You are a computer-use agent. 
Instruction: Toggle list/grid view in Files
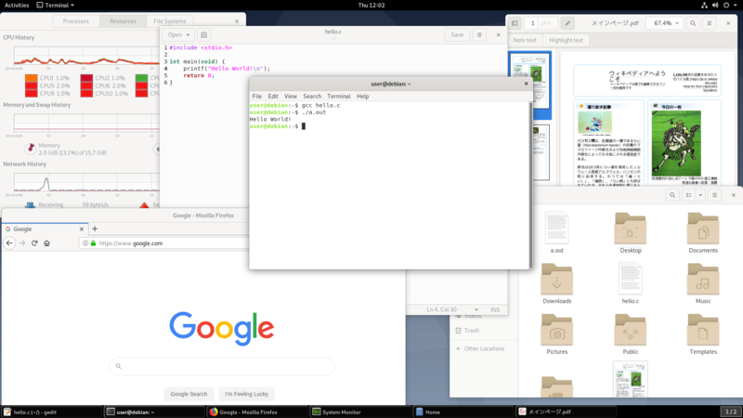(688, 195)
